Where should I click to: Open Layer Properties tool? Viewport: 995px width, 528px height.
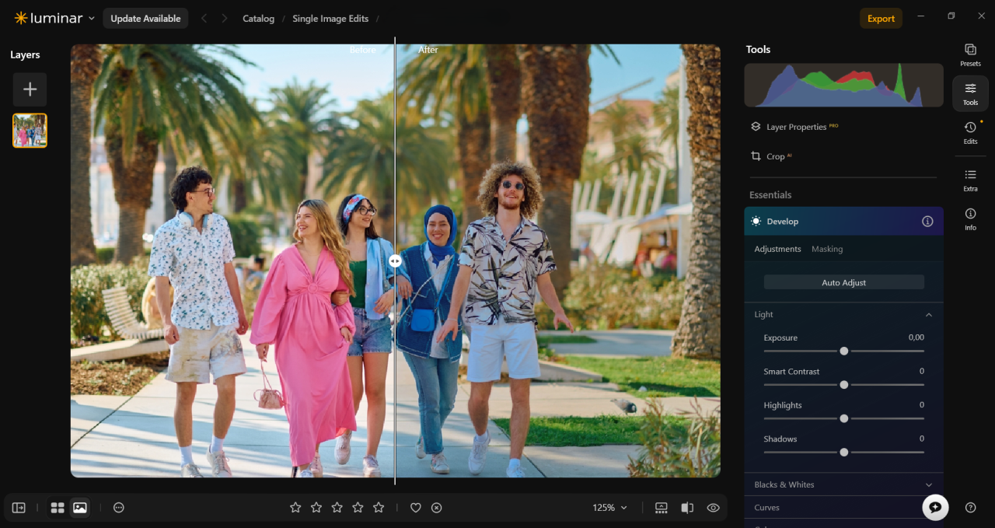click(794, 127)
